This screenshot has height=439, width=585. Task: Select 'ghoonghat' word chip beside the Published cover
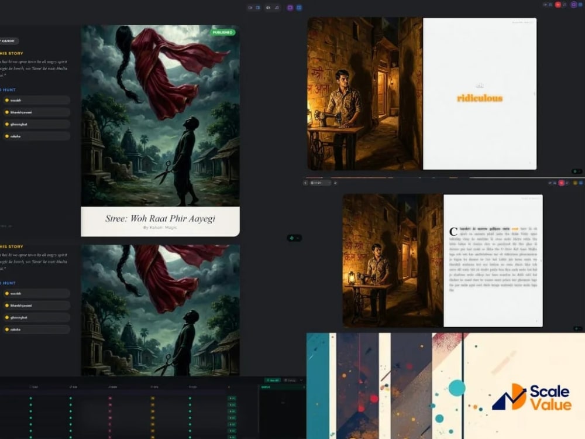[36, 124]
